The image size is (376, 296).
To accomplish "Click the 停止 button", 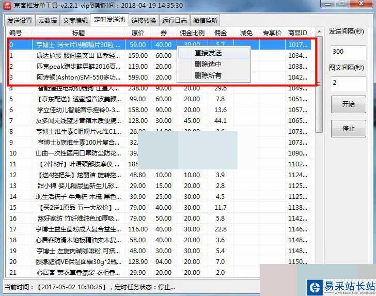I will (x=349, y=129).
